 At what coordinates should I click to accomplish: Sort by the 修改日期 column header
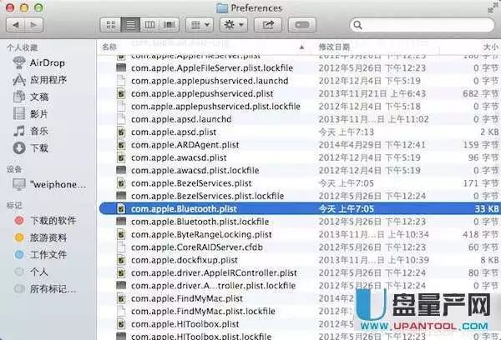[x=334, y=47]
